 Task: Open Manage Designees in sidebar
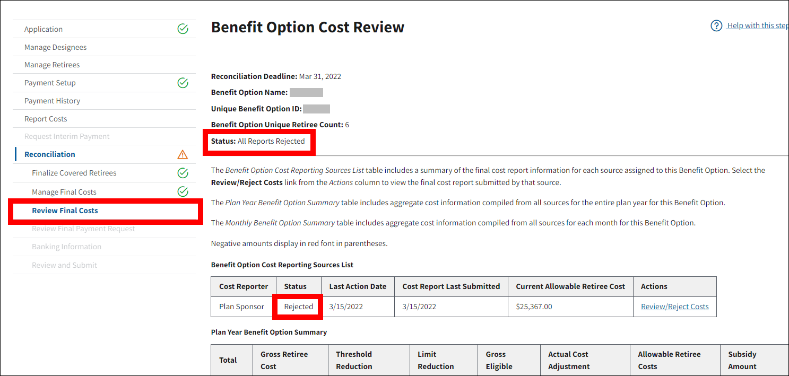(x=55, y=47)
